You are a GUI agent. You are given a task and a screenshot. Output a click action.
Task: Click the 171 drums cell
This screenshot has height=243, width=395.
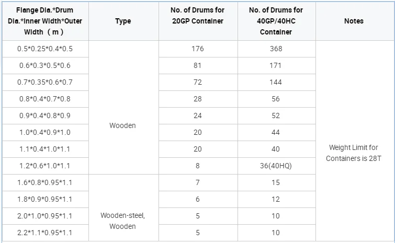[x=277, y=65]
